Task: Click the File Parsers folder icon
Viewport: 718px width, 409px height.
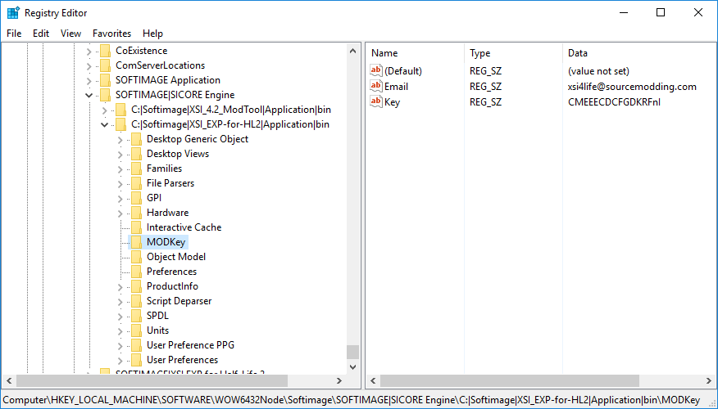Action: (136, 183)
